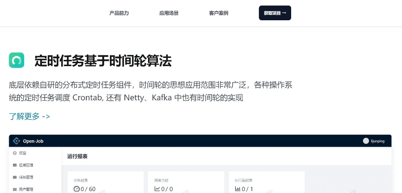
Task: Click the 0 / 60 value
Action: tap(88, 189)
